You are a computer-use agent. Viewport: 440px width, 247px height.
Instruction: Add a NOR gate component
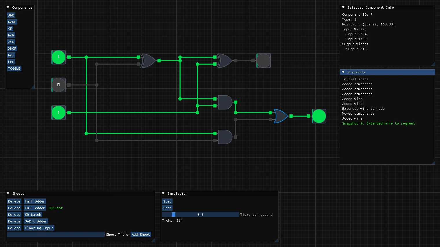pos(11,35)
